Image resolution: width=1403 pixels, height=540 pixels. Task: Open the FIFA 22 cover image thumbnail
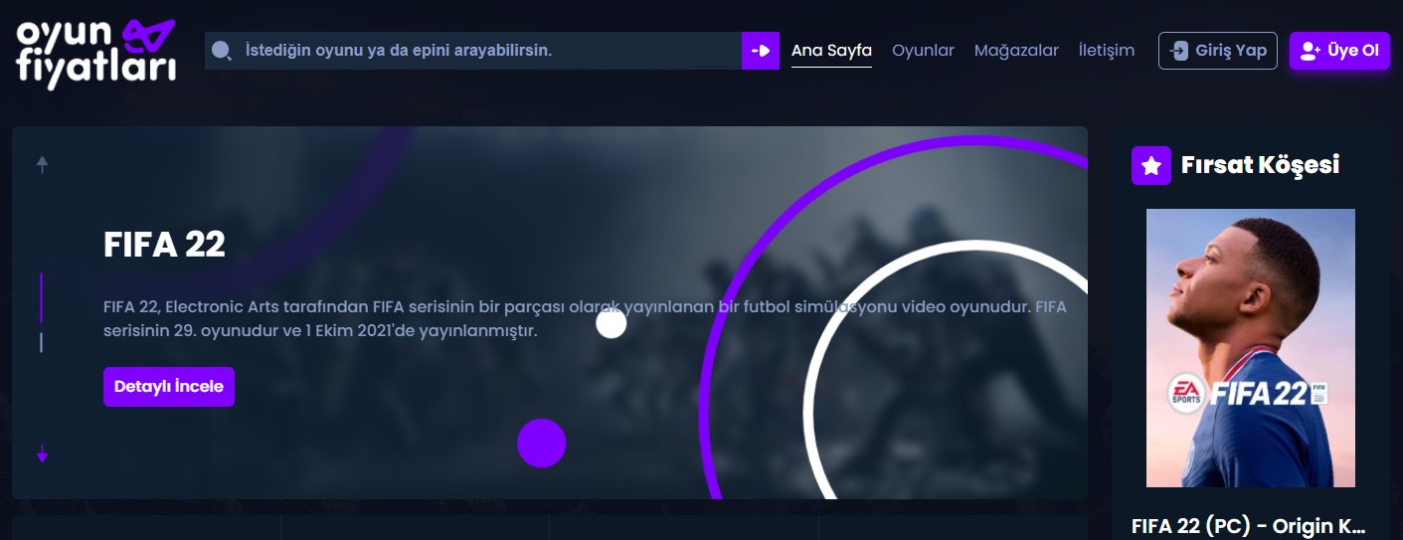pos(1251,348)
